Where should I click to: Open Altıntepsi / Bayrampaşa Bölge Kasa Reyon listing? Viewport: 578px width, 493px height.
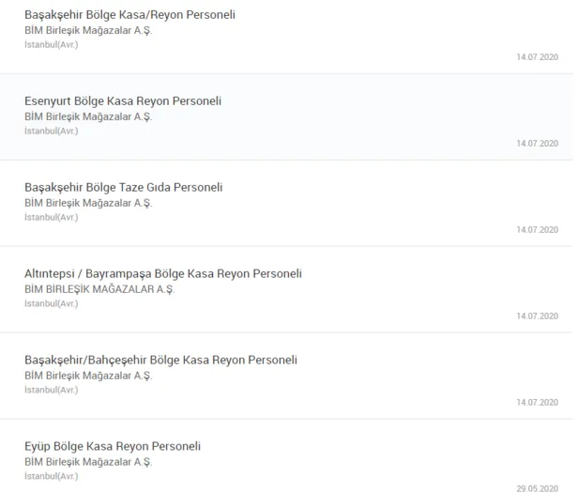163,274
